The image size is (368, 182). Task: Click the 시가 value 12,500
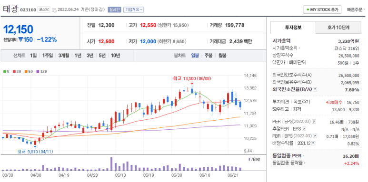[x=106, y=41]
